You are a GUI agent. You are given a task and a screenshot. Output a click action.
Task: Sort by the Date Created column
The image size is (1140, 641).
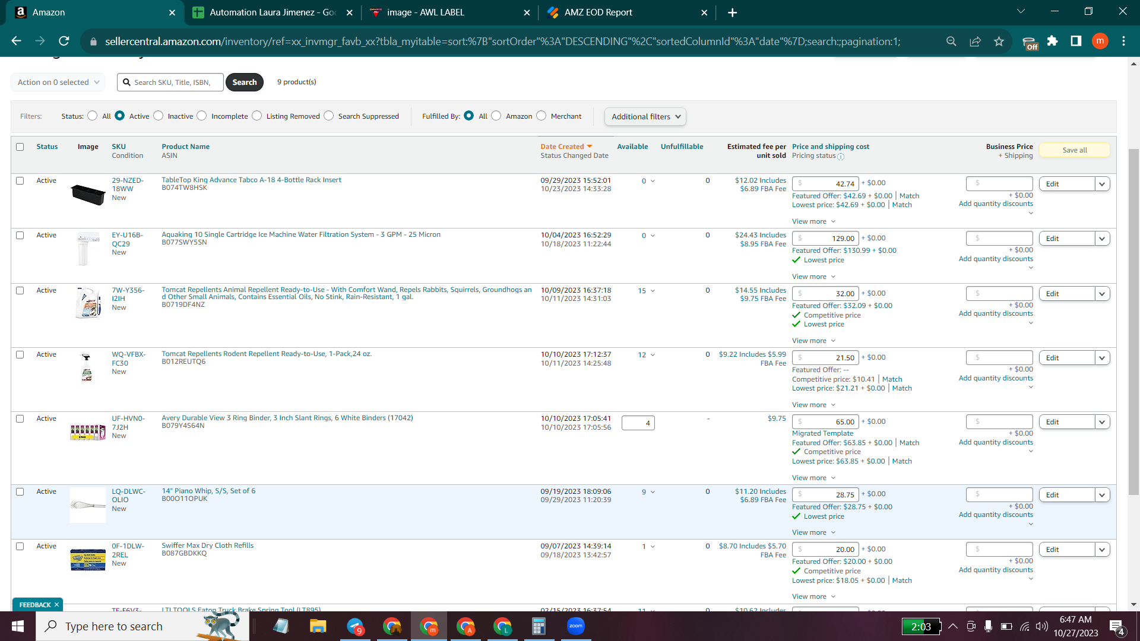[x=566, y=147]
